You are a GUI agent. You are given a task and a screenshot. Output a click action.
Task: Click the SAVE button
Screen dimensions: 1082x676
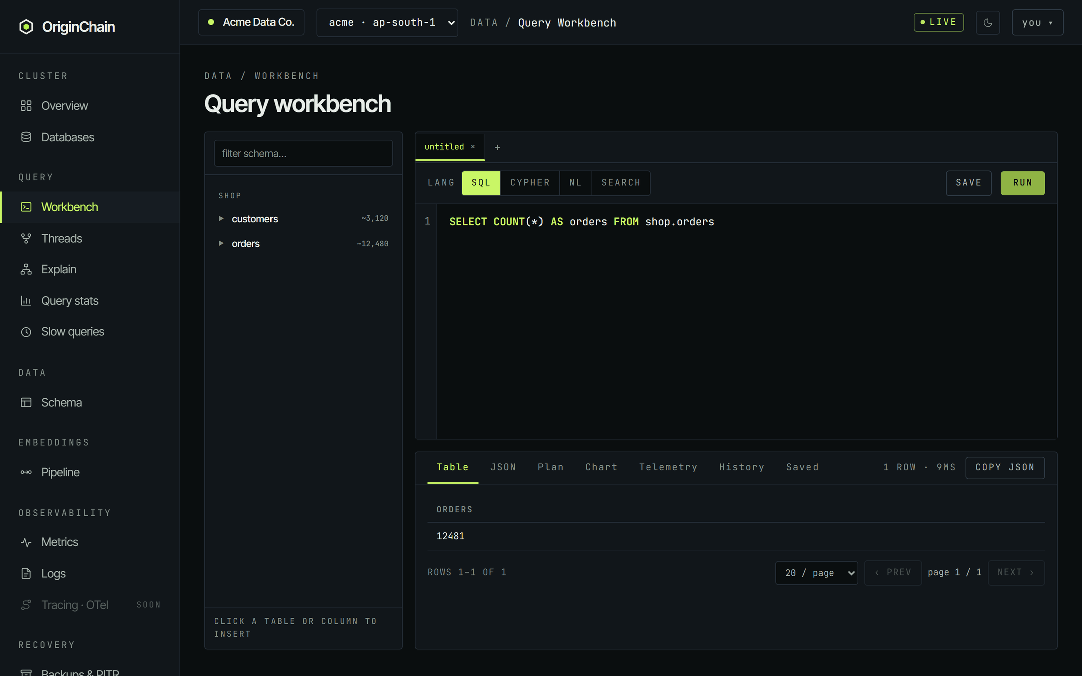(x=968, y=183)
